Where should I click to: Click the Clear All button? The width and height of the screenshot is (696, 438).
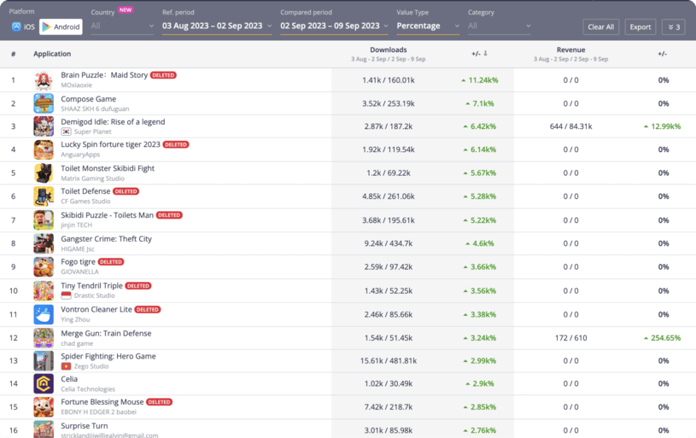coord(600,27)
